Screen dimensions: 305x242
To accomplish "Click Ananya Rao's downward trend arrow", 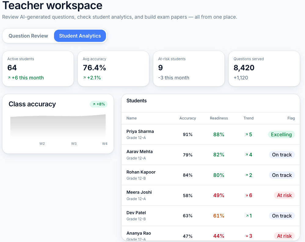I will pyautogui.click(x=247, y=236).
